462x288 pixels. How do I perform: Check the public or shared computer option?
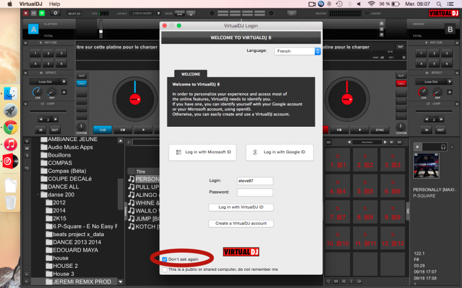[x=165, y=269]
